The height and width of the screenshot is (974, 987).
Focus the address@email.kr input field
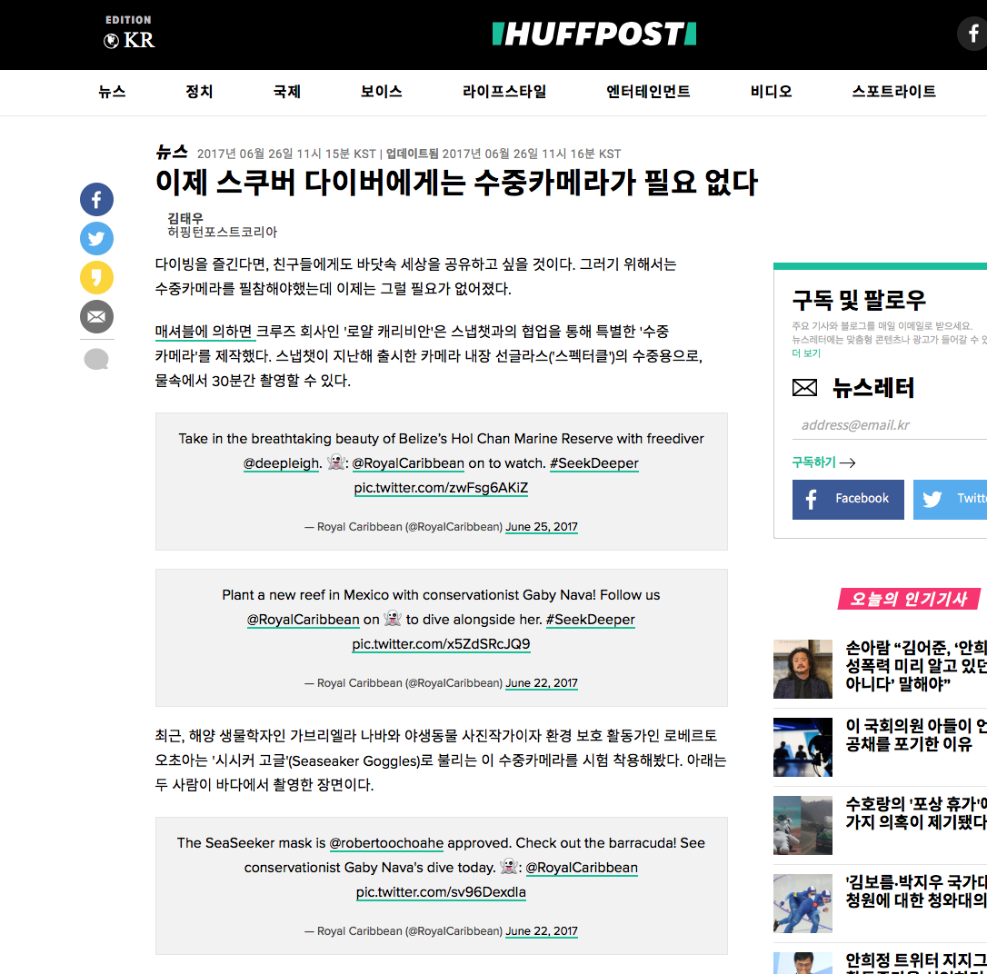click(890, 425)
